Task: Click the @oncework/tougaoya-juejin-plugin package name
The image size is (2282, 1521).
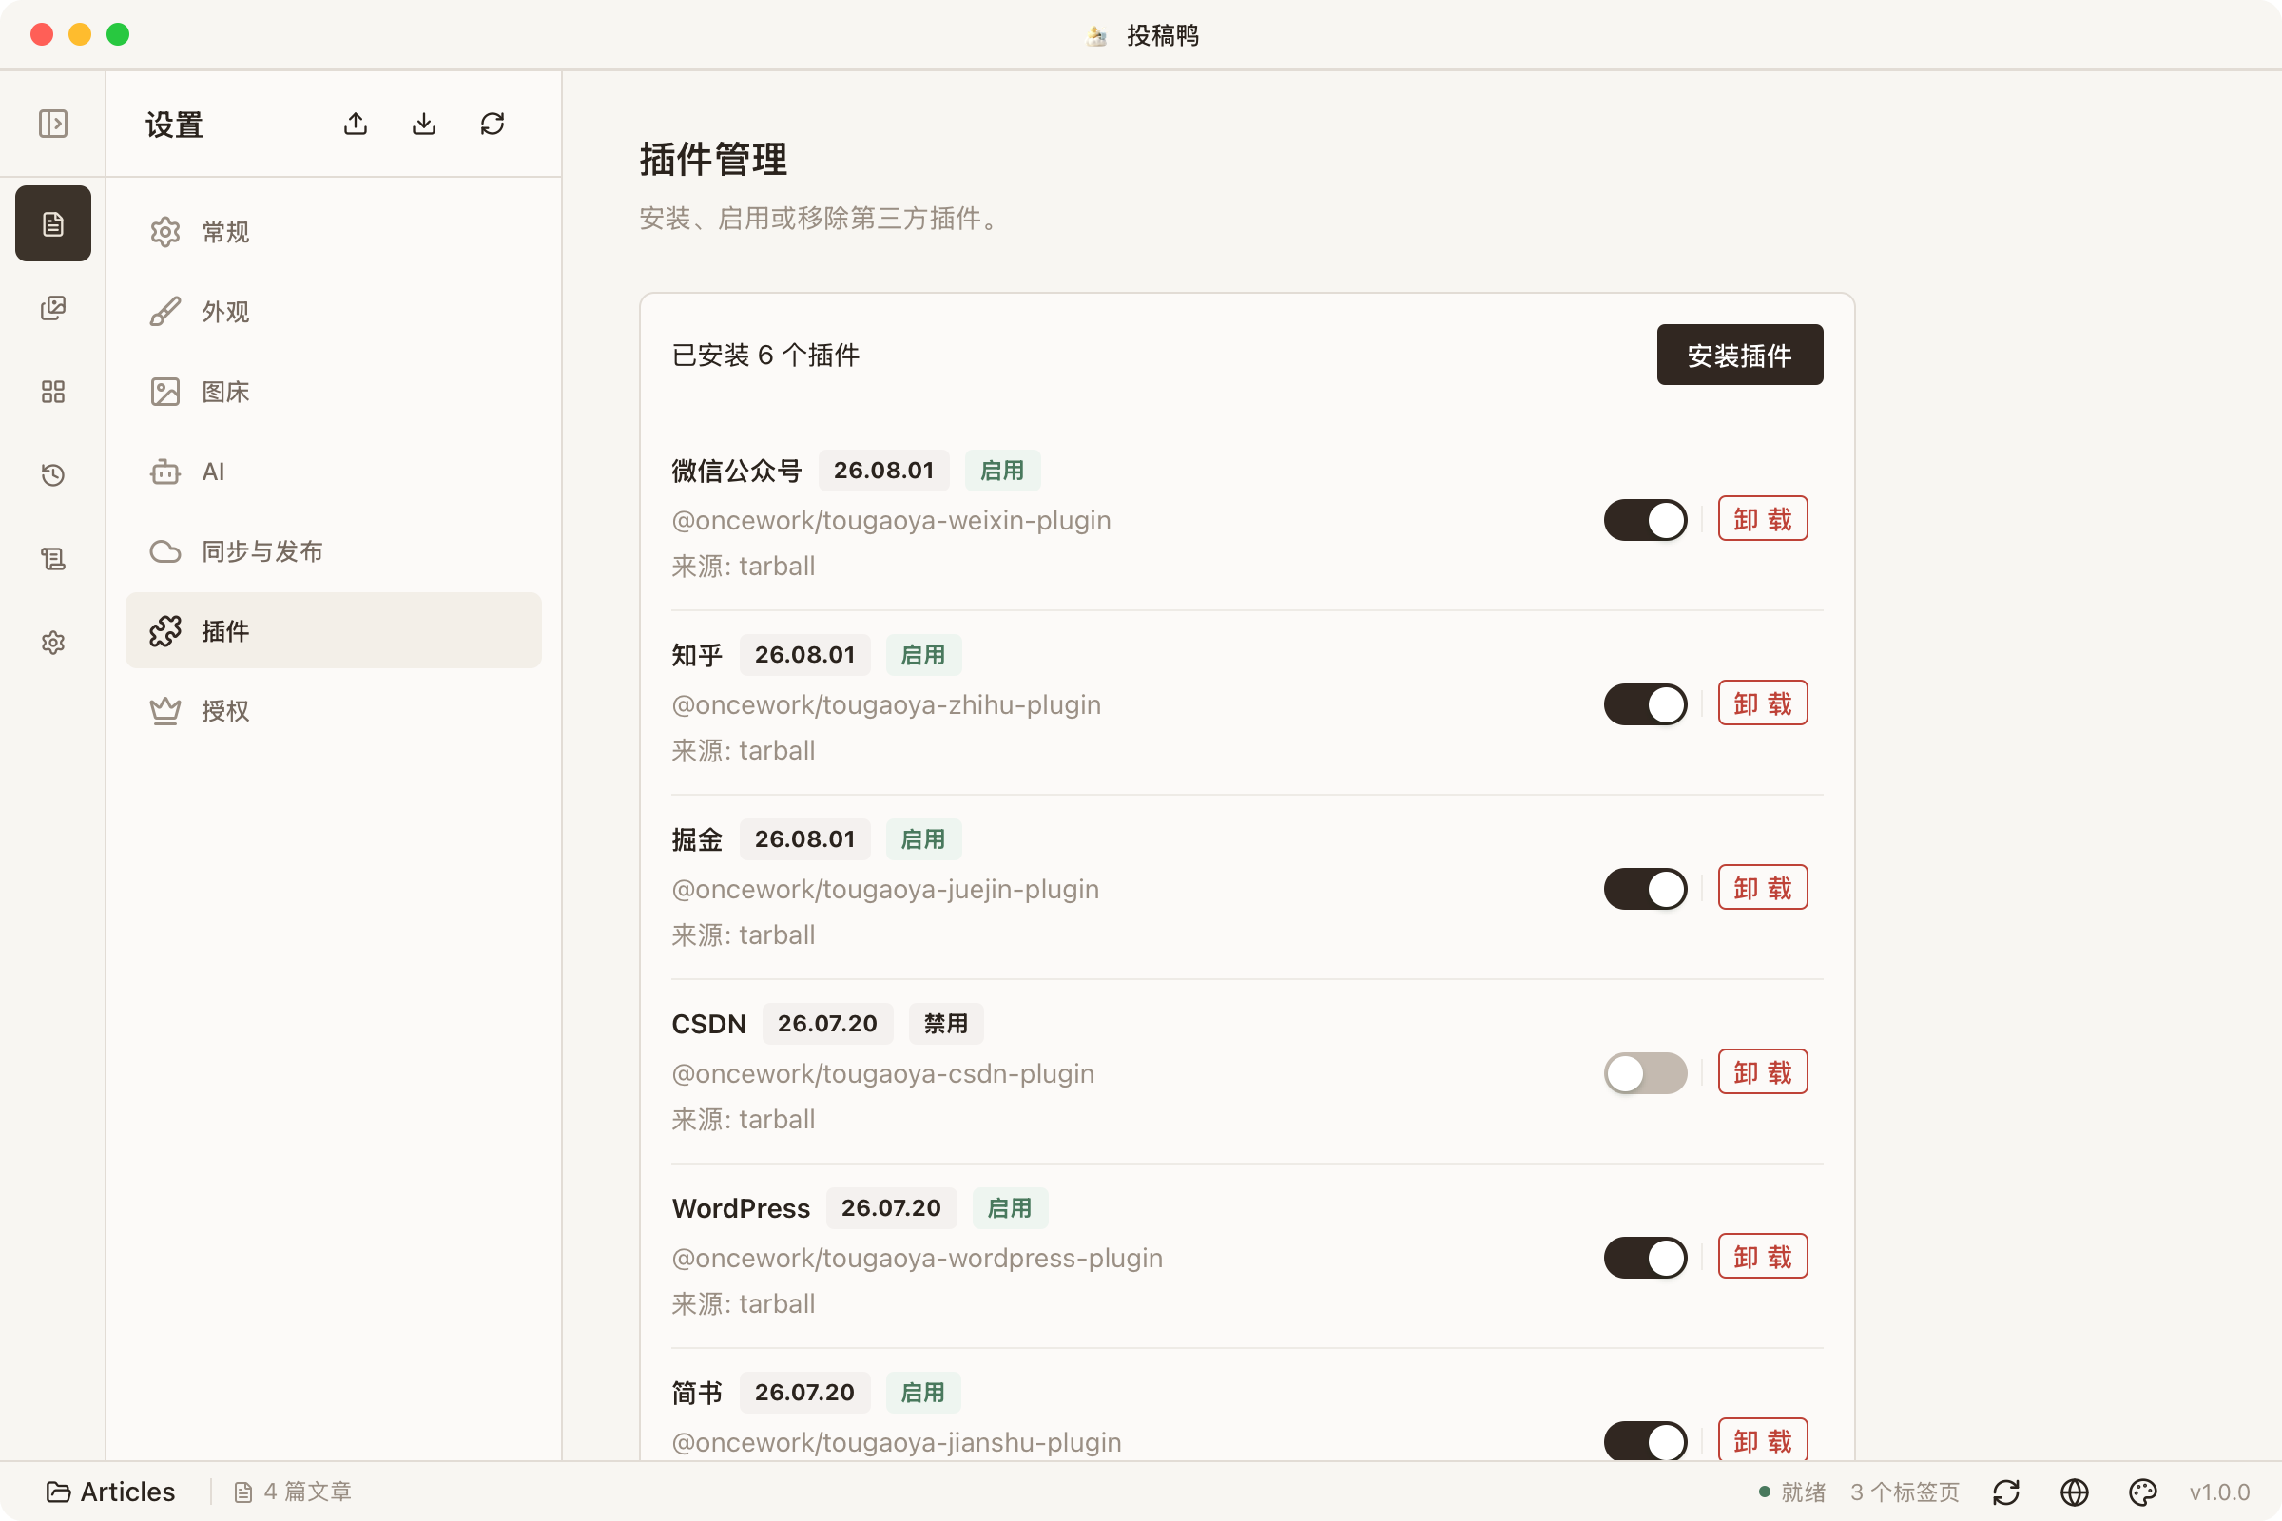Action: (x=885, y=890)
